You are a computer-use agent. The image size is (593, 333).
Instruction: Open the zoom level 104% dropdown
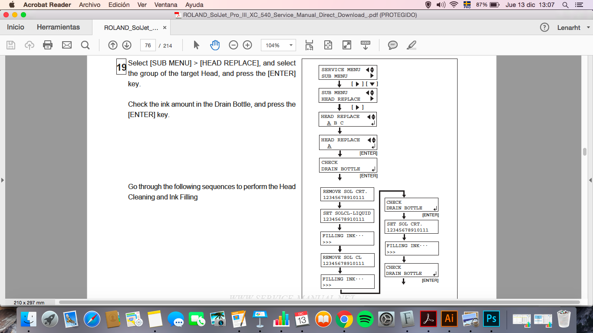point(278,45)
